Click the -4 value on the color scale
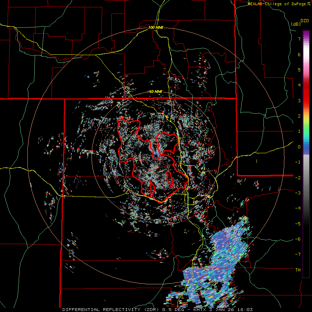 [298, 208]
